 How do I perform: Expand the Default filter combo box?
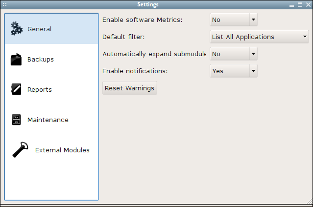[259, 37]
